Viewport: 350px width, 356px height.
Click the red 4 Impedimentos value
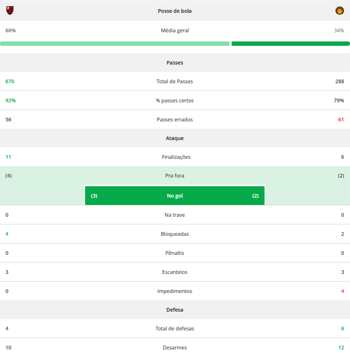click(x=343, y=291)
